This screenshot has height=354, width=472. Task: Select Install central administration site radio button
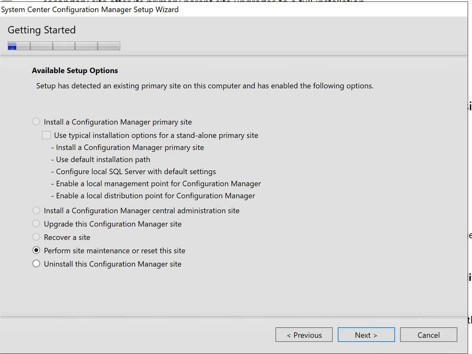click(x=36, y=211)
